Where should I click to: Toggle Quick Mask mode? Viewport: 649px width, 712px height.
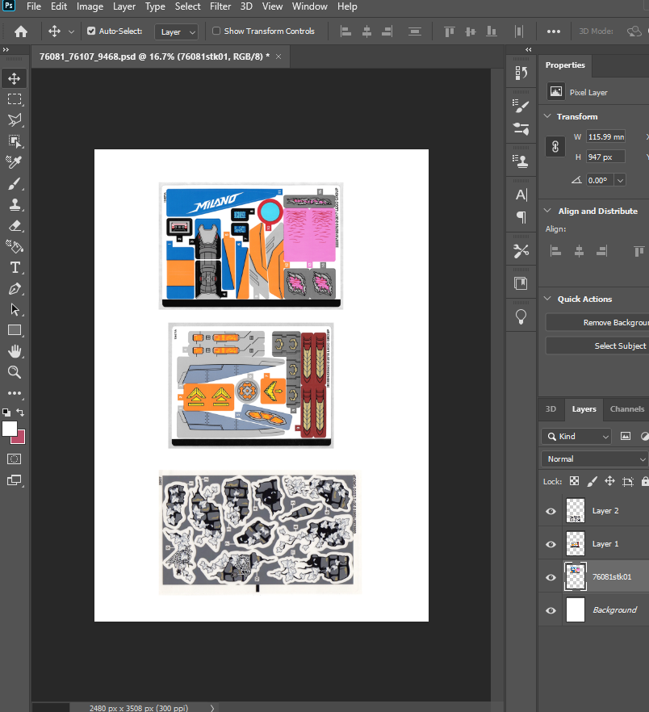pos(14,459)
